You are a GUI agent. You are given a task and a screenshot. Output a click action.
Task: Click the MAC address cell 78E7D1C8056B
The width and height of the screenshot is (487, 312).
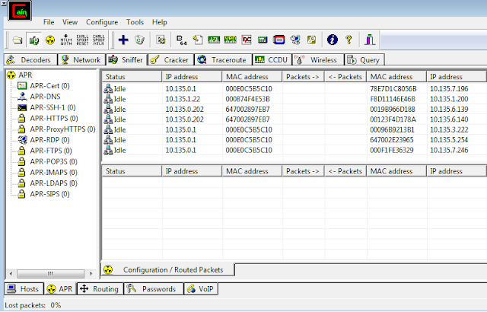point(393,89)
